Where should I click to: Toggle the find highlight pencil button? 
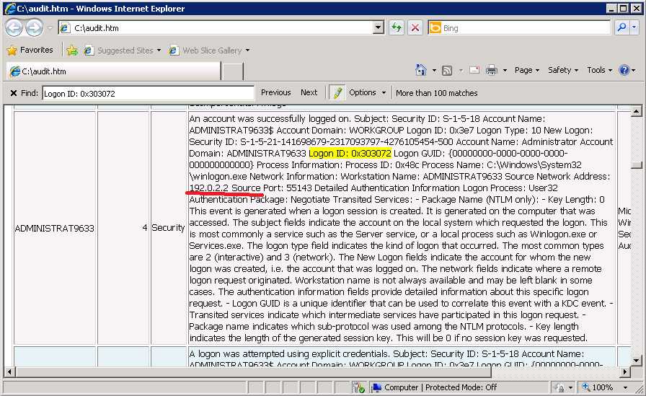tap(337, 92)
